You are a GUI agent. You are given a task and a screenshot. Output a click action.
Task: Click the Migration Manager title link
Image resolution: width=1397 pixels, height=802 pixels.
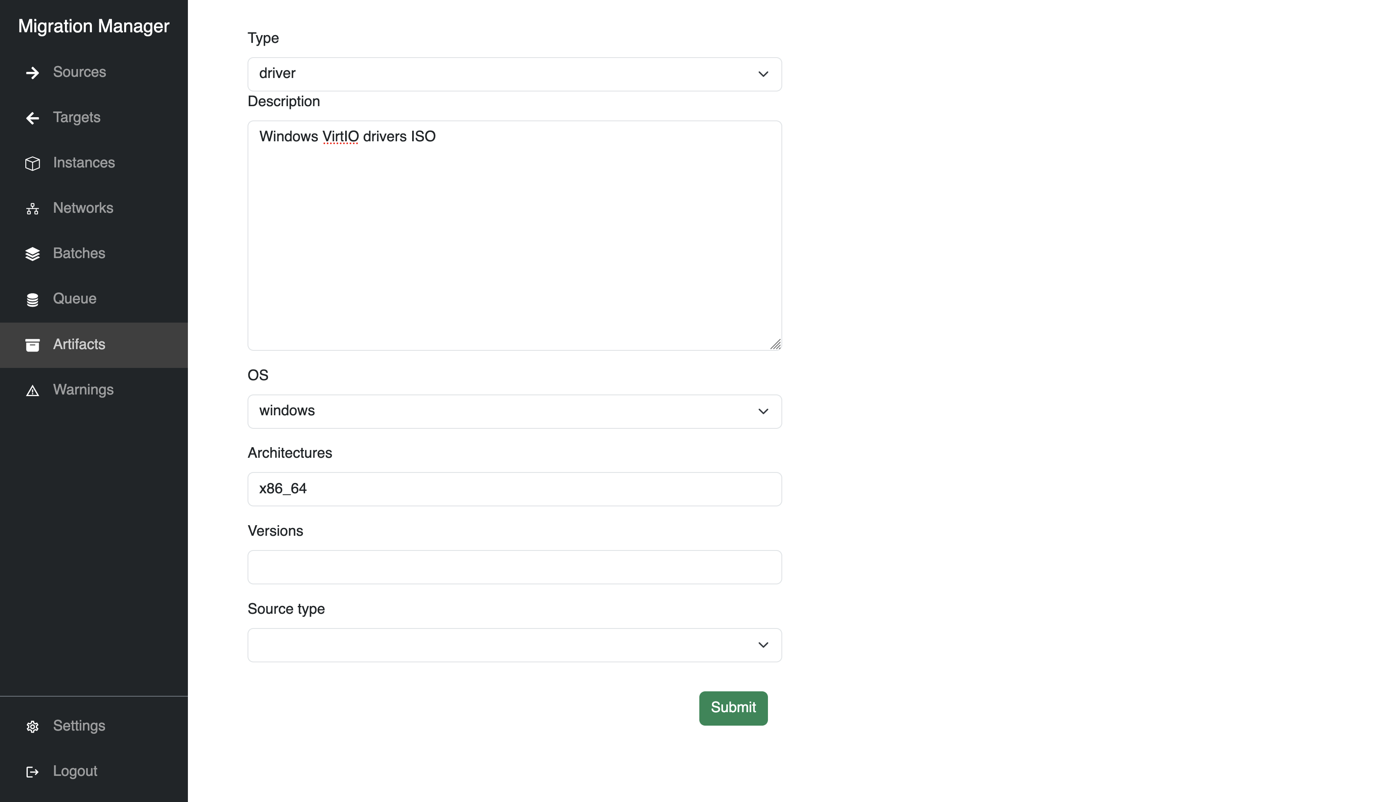coord(94,26)
